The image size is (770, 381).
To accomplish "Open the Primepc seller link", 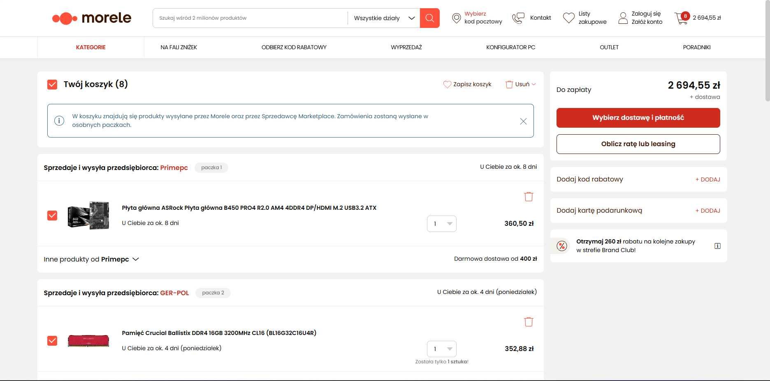I will tap(174, 168).
